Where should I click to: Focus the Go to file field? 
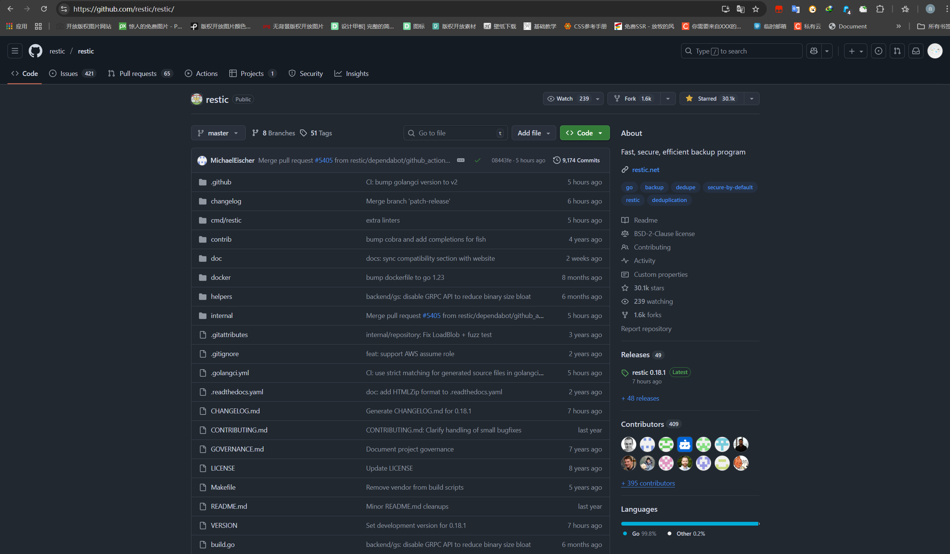tap(456, 133)
